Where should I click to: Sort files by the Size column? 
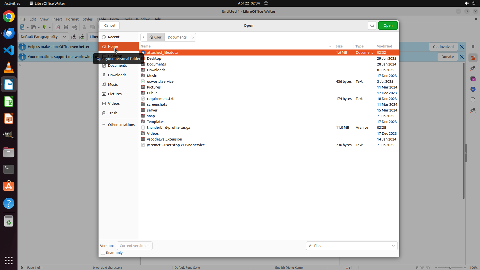339,46
